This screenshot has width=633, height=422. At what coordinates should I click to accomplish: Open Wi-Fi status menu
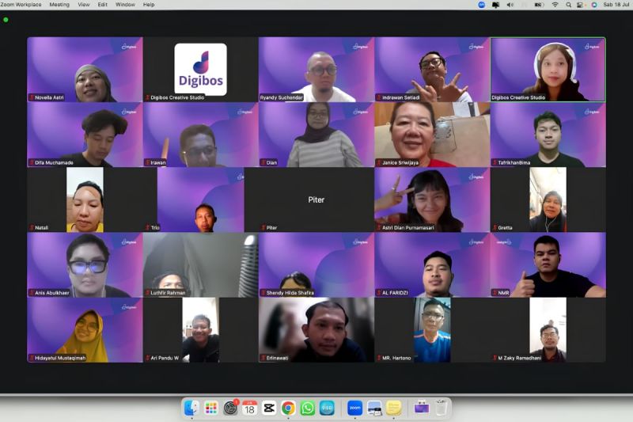(555, 5)
